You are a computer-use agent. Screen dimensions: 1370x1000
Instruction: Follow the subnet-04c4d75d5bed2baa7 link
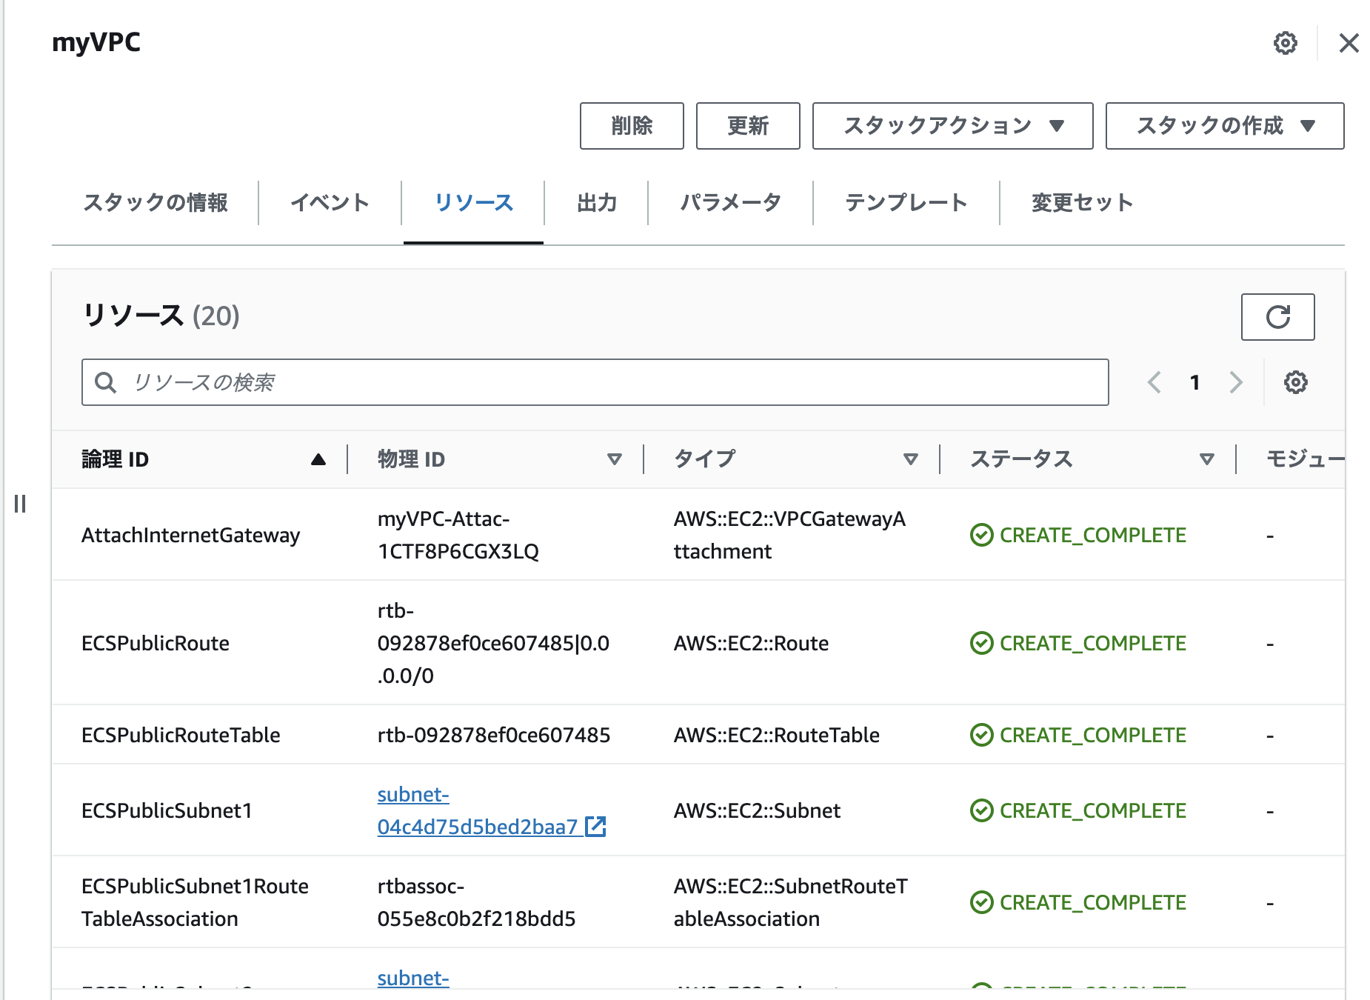tap(444, 810)
